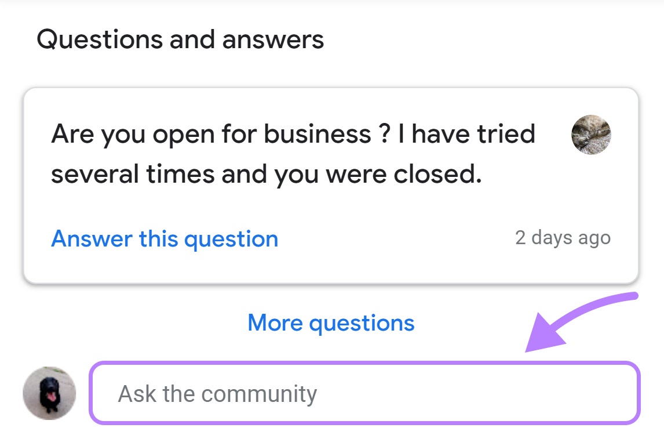This screenshot has width=664, height=446.
Task: Open the "Answer this question" link
Action: pyautogui.click(x=165, y=239)
